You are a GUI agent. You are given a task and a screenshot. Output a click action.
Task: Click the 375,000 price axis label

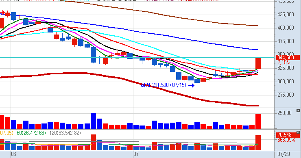tap(286, 41)
